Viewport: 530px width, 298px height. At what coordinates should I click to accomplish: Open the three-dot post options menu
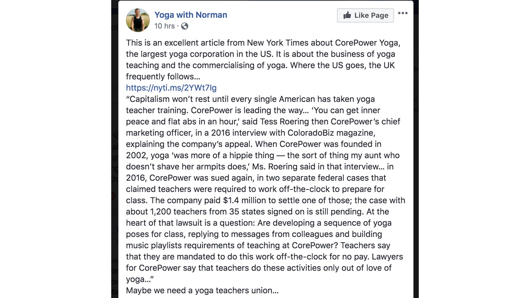tap(403, 13)
